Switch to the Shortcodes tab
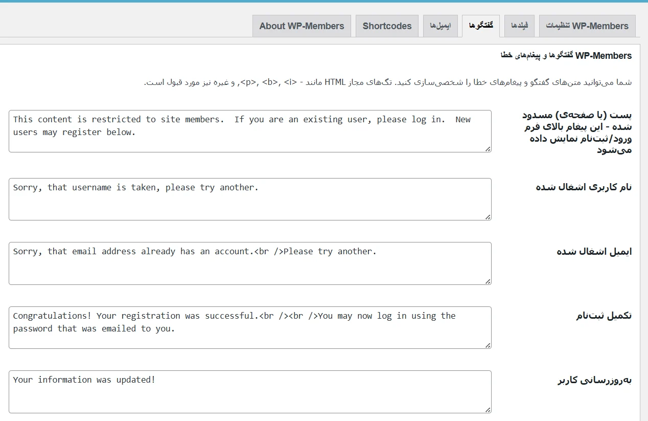The width and height of the screenshot is (648, 421). click(387, 25)
